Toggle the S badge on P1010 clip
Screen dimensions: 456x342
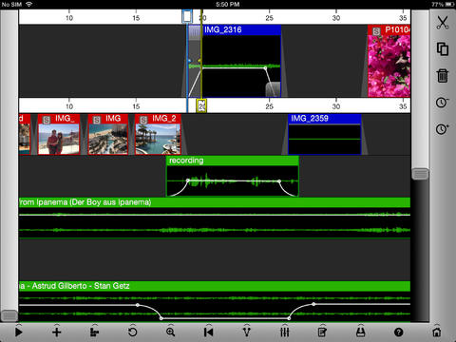click(376, 31)
